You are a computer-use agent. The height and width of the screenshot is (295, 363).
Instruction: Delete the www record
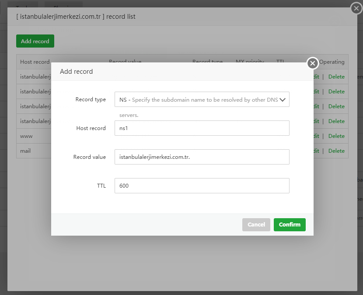[336, 136]
